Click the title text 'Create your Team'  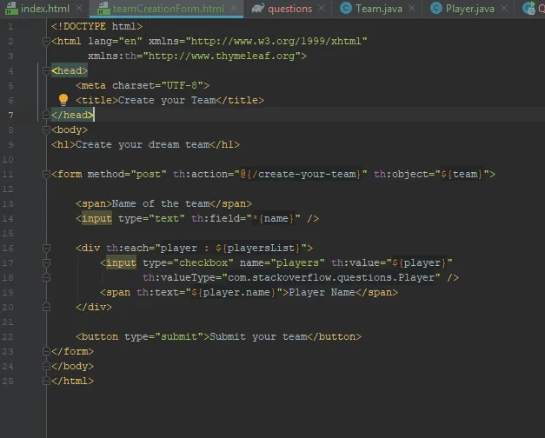[167, 101]
